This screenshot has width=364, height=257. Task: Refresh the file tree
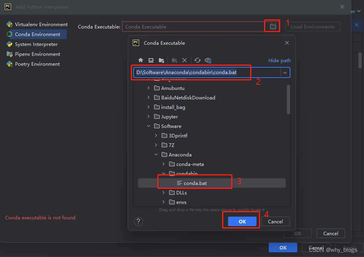coord(198,60)
